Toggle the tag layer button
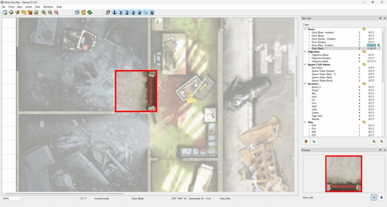 [x=146, y=12]
